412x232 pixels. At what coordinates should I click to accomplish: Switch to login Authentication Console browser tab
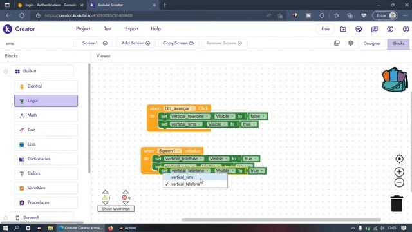click(x=50, y=5)
